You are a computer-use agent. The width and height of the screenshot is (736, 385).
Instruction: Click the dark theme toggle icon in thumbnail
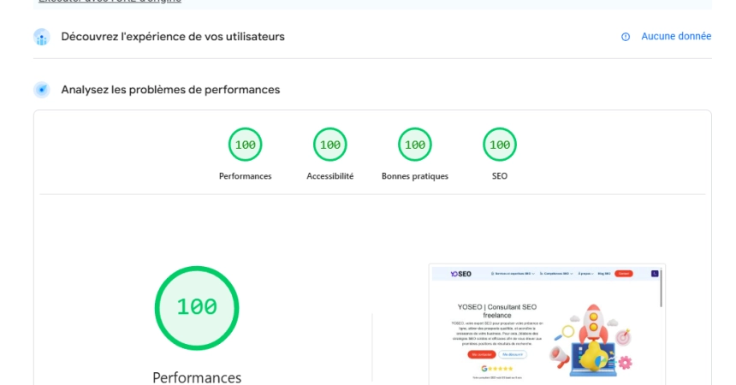click(655, 274)
